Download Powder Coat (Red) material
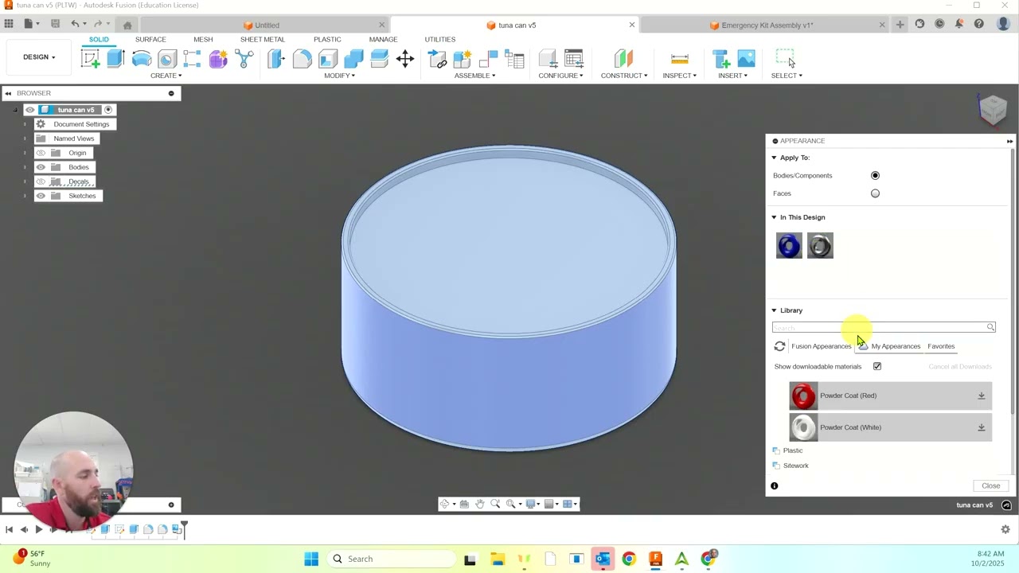 pos(982,396)
